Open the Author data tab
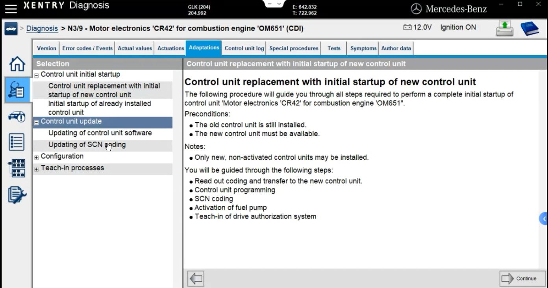 (x=396, y=48)
